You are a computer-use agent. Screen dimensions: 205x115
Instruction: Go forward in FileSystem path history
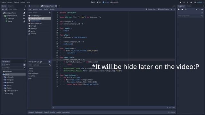point(4,65)
